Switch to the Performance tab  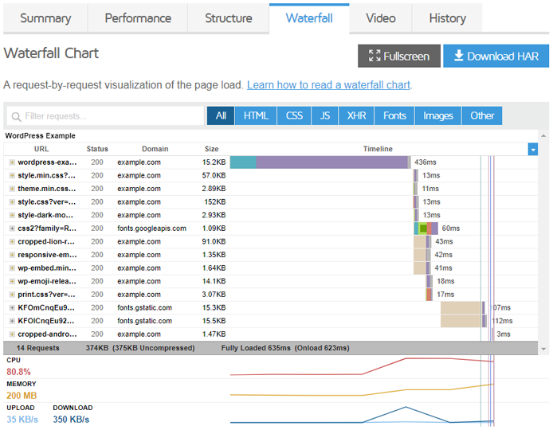click(138, 18)
